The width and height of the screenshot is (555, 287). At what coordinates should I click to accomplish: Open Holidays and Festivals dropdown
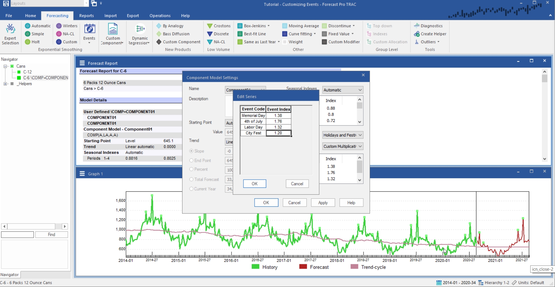343,135
